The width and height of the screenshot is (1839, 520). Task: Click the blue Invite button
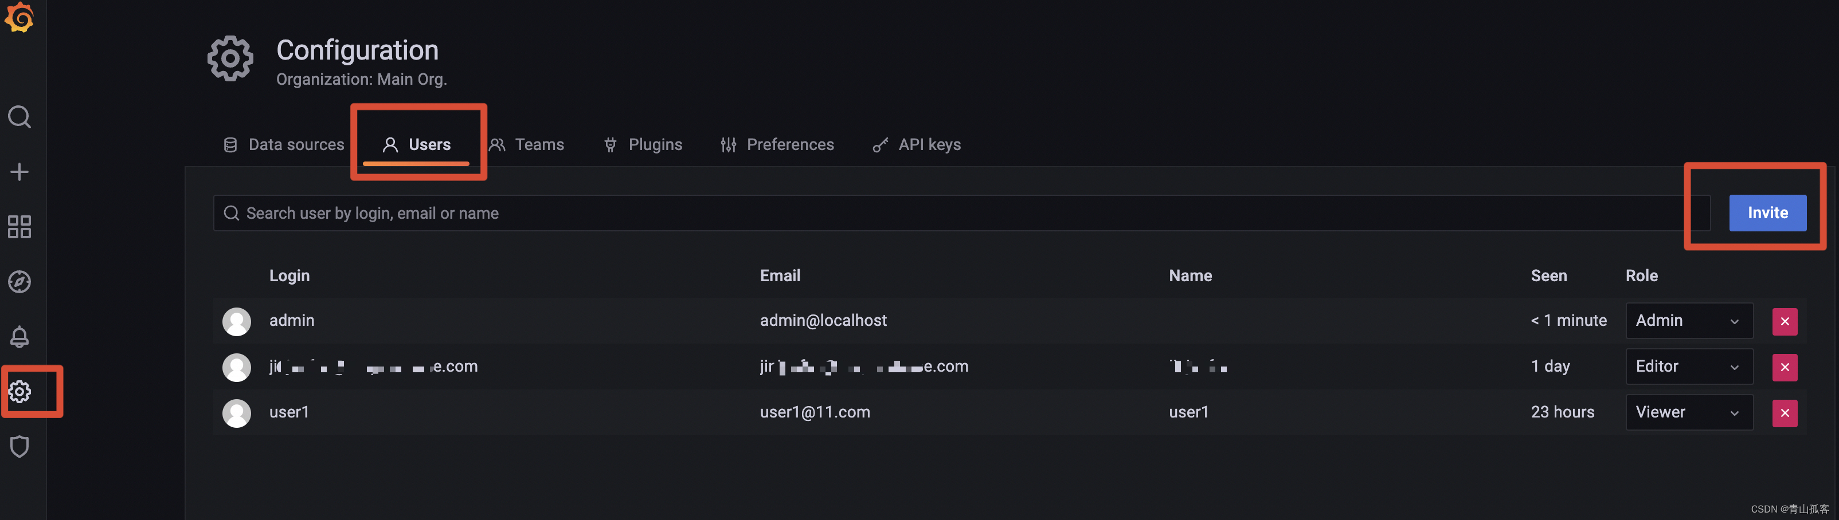click(x=1767, y=213)
